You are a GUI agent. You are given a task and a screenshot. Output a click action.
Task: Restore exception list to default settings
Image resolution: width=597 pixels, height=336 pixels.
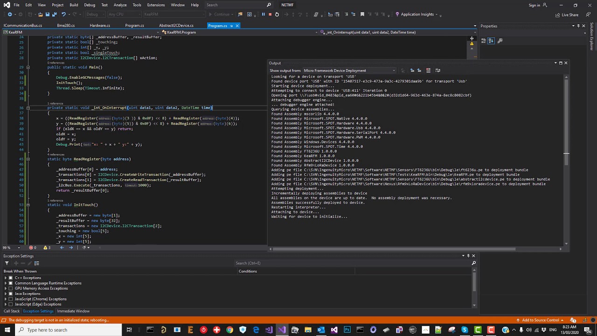[x=36, y=263]
